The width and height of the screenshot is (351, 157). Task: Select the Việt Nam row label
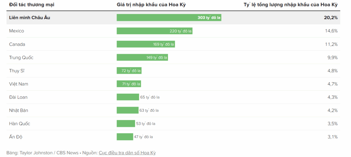click(x=19, y=84)
